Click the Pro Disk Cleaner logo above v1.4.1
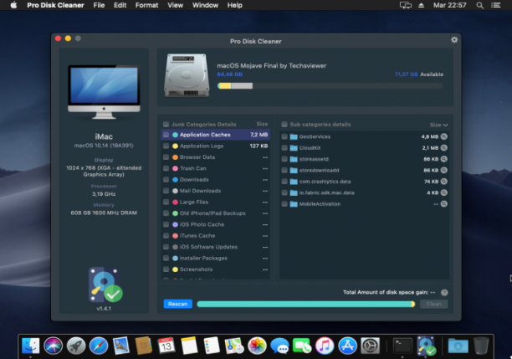 105,285
